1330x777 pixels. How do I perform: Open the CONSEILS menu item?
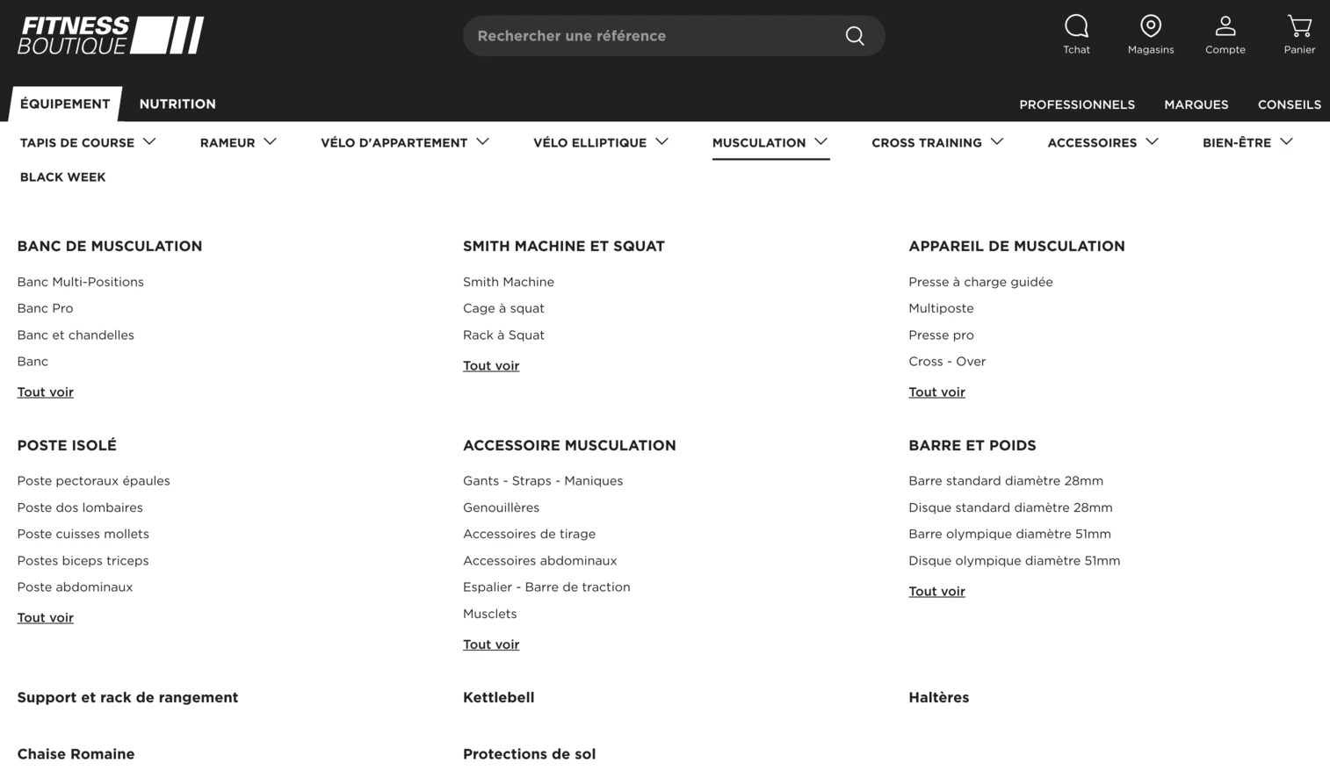pos(1289,104)
